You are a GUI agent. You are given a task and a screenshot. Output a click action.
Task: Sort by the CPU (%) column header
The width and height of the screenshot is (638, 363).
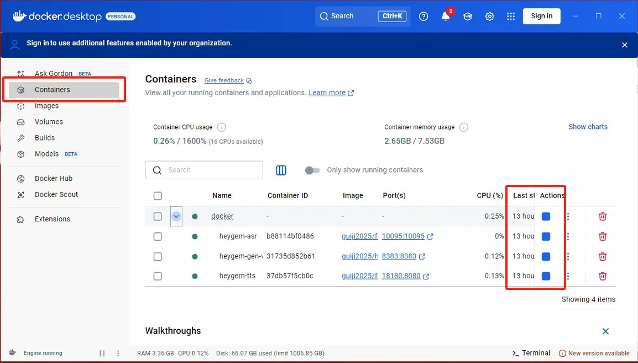point(490,196)
